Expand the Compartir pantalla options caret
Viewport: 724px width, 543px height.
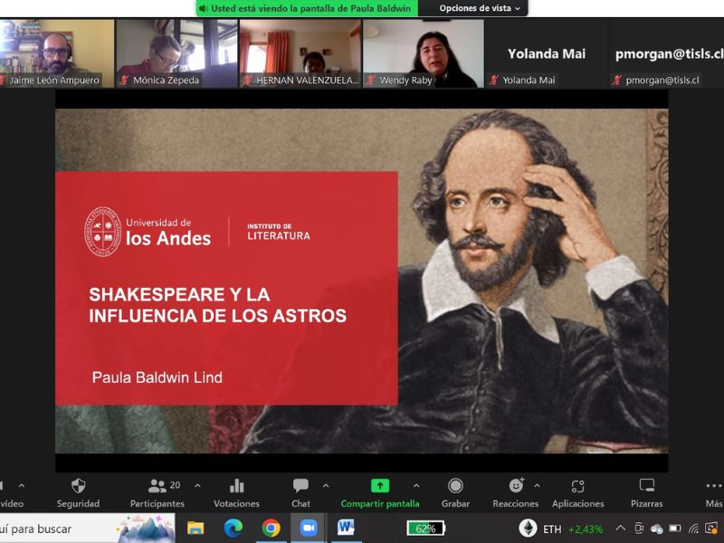(x=416, y=486)
